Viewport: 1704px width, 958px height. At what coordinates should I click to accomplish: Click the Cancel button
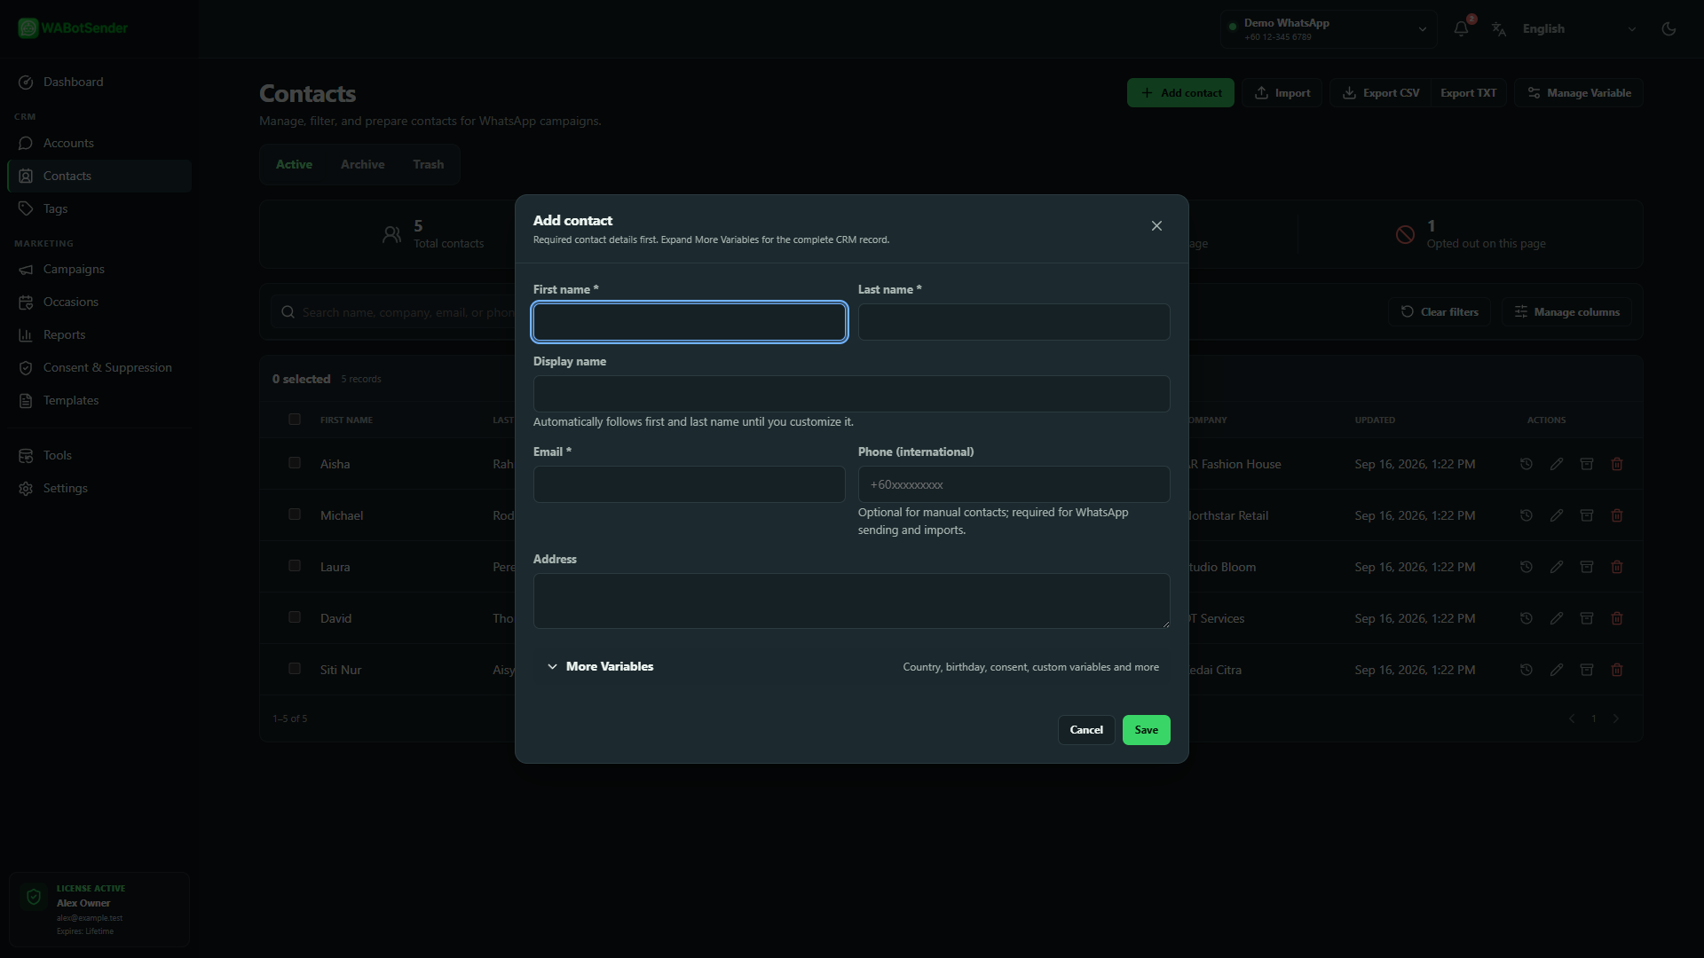[1086, 730]
